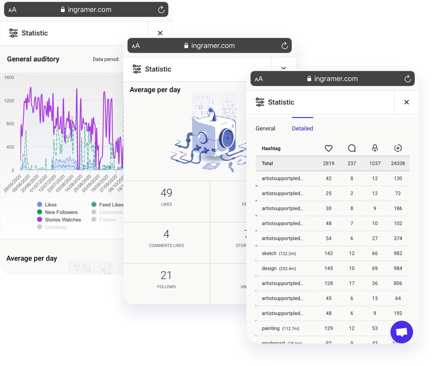Click the filter sliders icon beside rightmost Statistic
Viewport: 446px width, 366px height.
(x=260, y=102)
